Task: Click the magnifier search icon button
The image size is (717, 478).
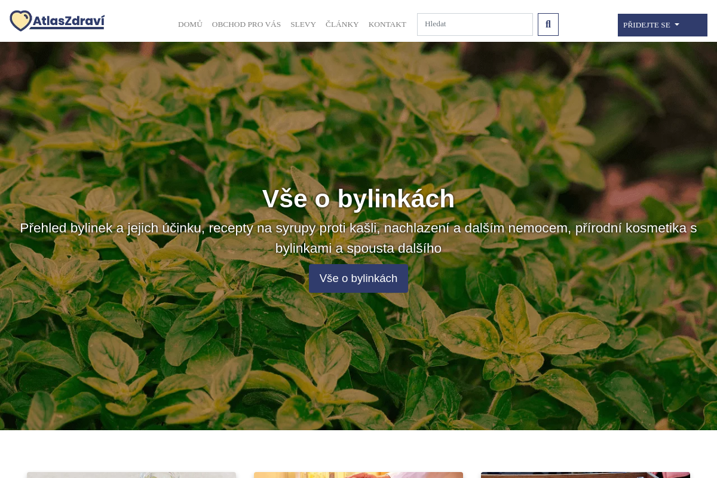Action: click(x=548, y=24)
